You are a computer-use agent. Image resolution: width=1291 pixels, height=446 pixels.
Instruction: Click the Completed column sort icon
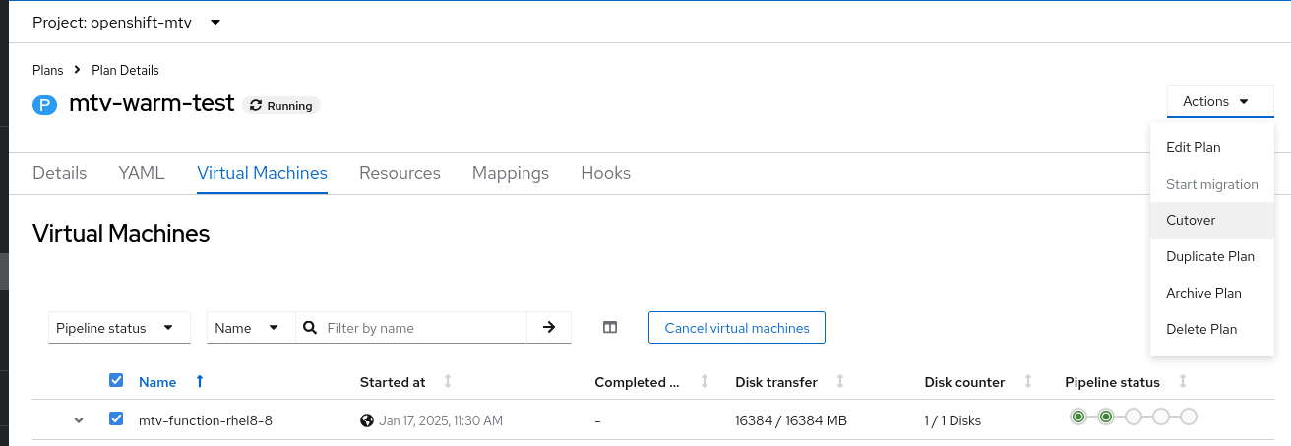pos(704,382)
